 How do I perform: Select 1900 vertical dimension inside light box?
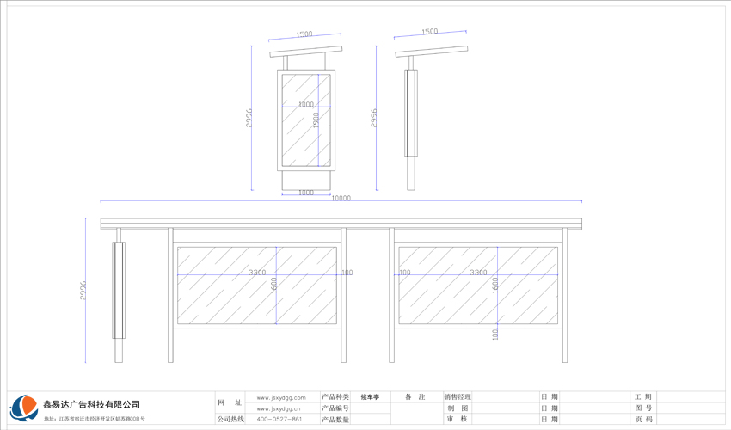(x=316, y=120)
